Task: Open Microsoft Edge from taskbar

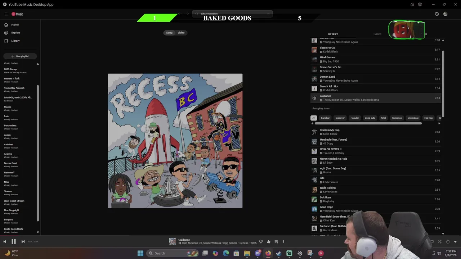Action: tap(226, 253)
